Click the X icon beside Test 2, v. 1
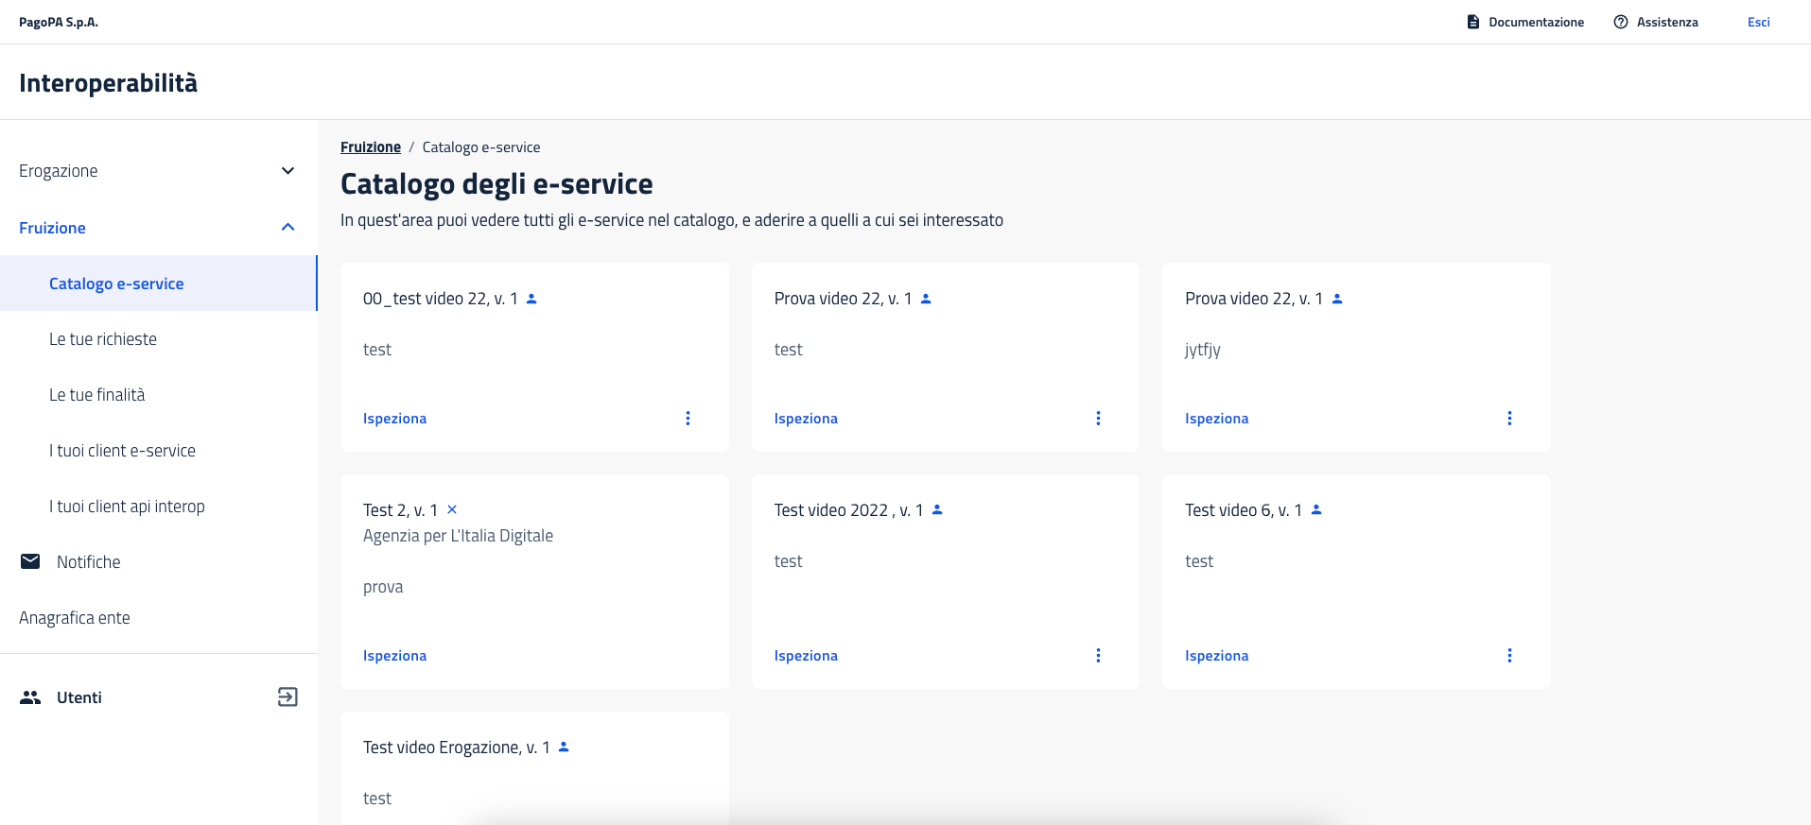 tap(452, 509)
